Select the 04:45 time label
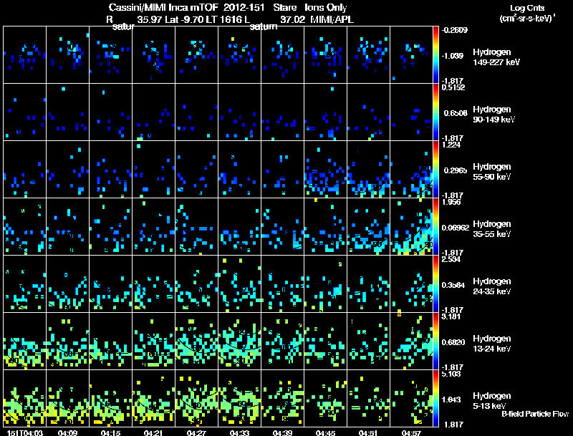 [326, 433]
